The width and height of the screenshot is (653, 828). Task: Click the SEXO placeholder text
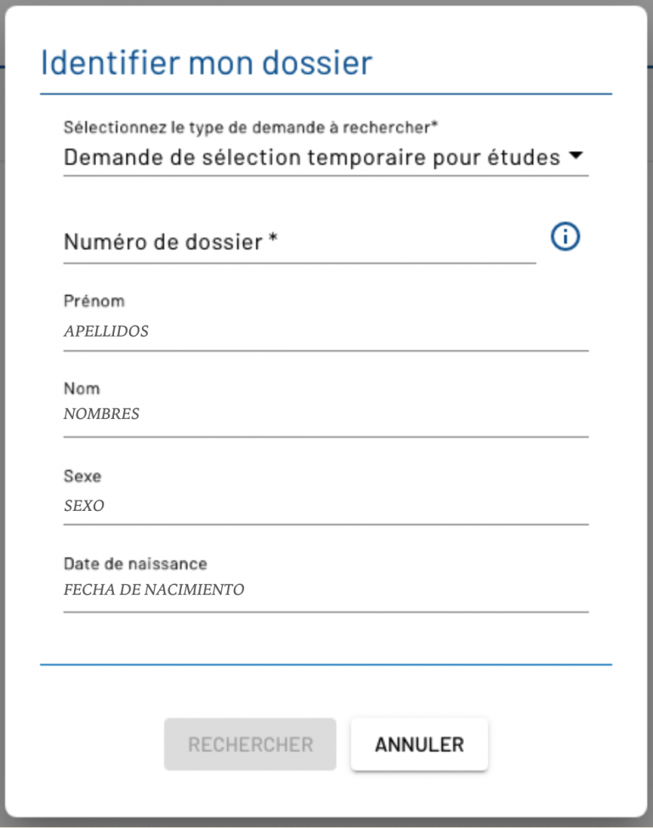(84, 506)
